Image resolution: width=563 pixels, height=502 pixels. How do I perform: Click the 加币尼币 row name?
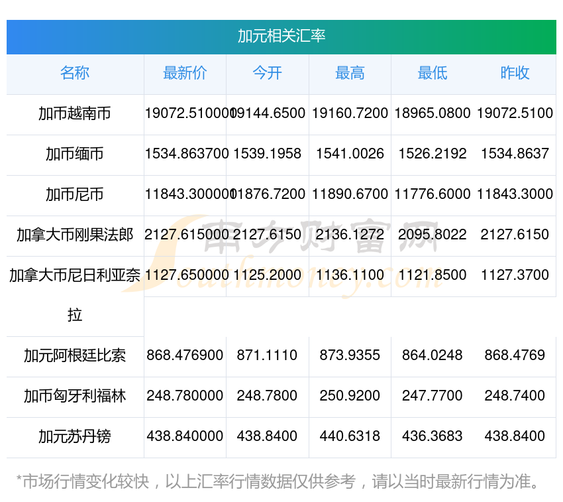(x=75, y=194)
